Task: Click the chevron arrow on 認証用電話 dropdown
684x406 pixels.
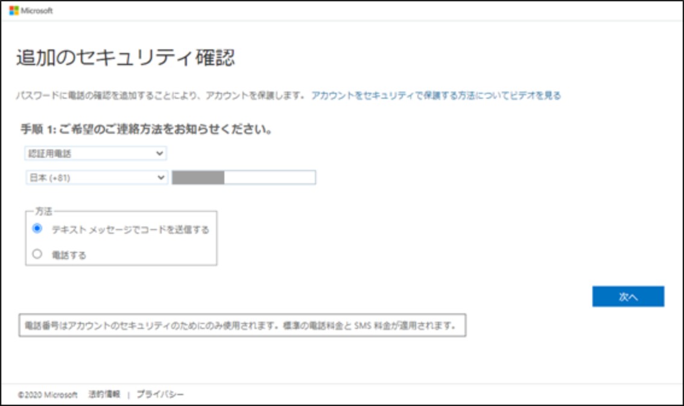Action: coord(159,154)
